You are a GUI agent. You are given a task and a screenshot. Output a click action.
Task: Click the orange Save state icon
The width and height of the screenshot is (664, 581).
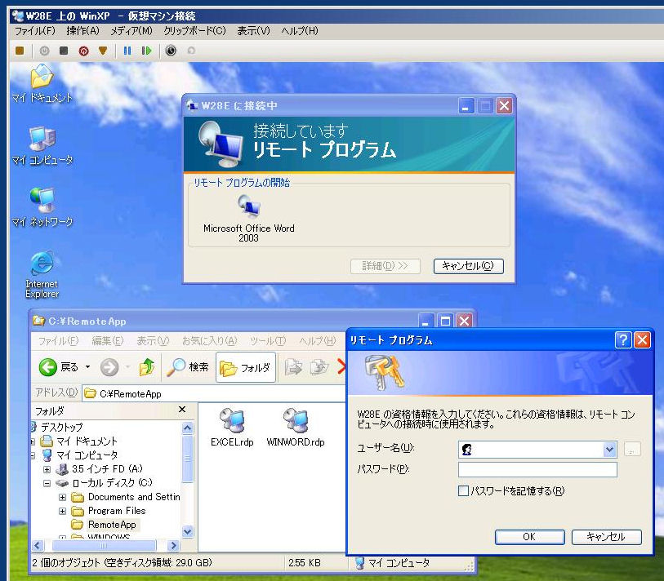tap(102, 51)
